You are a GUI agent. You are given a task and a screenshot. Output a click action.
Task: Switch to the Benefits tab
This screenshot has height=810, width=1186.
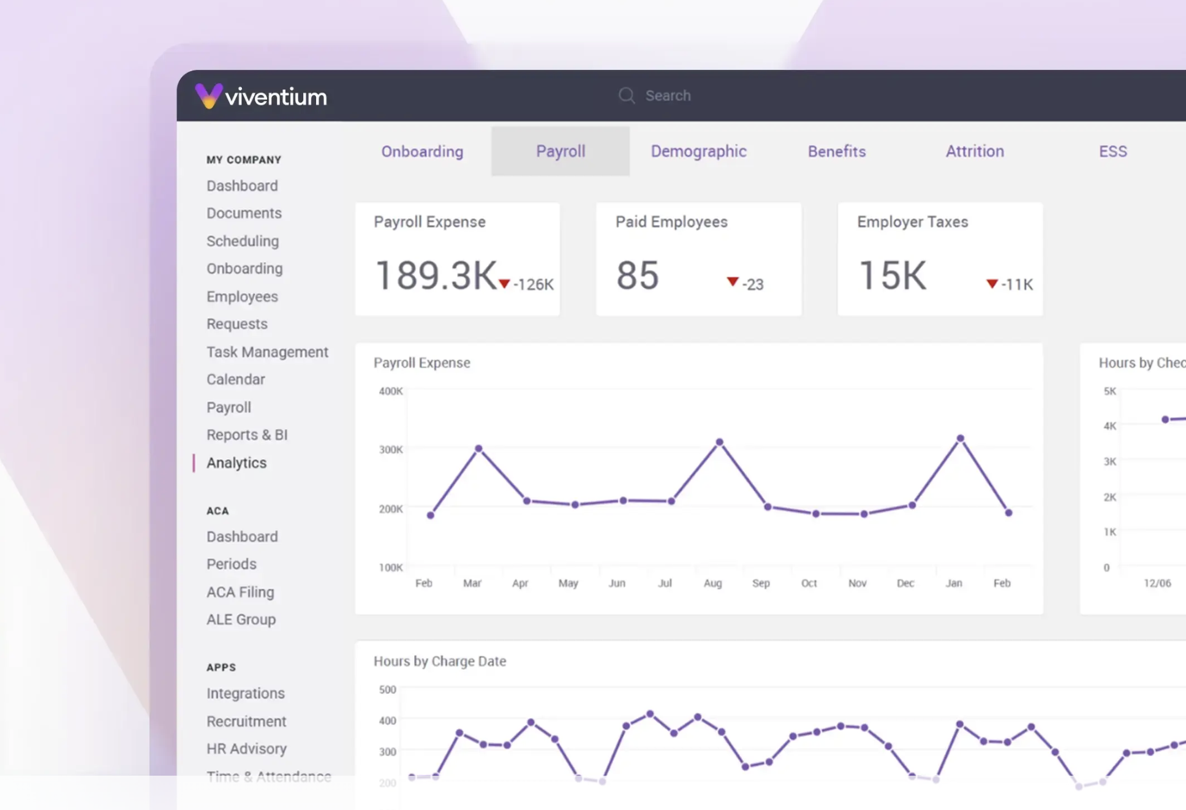pos(837,151)
